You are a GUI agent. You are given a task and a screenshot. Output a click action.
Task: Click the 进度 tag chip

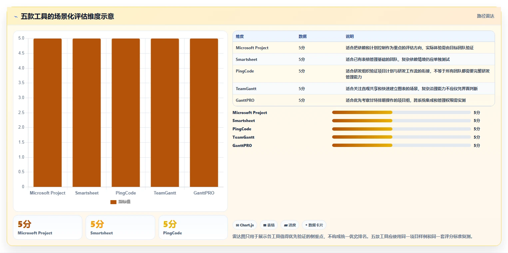point(290,225)
